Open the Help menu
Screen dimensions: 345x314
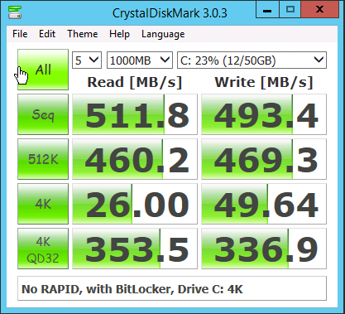[x=119, y=34]
